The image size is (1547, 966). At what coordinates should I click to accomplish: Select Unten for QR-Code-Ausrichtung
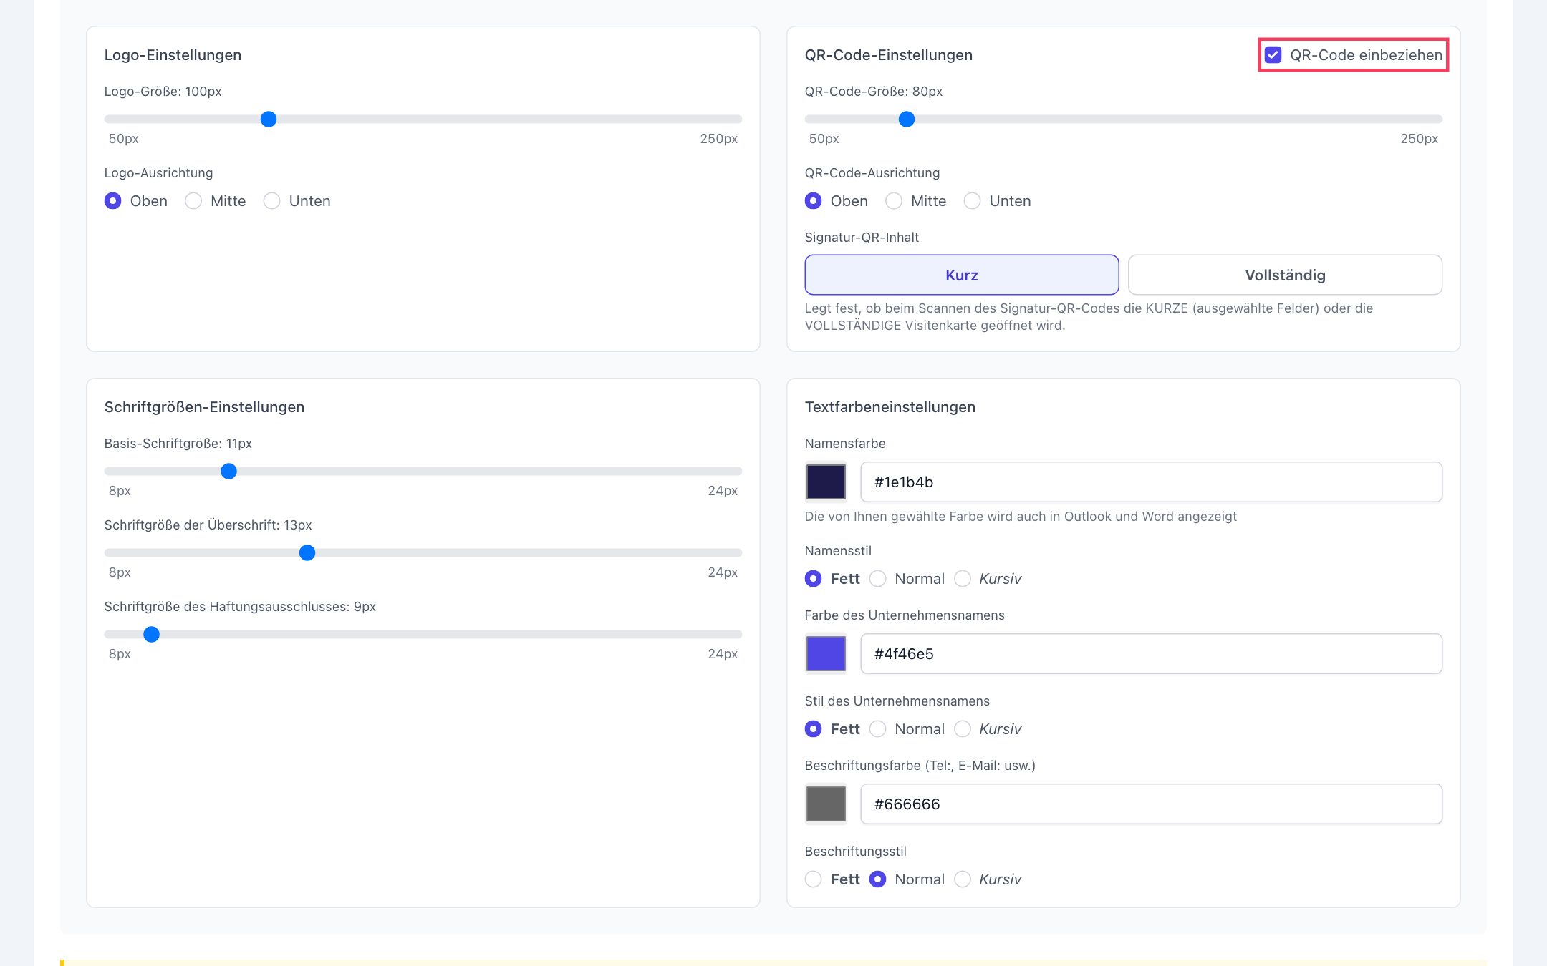(x=972, y=201)
